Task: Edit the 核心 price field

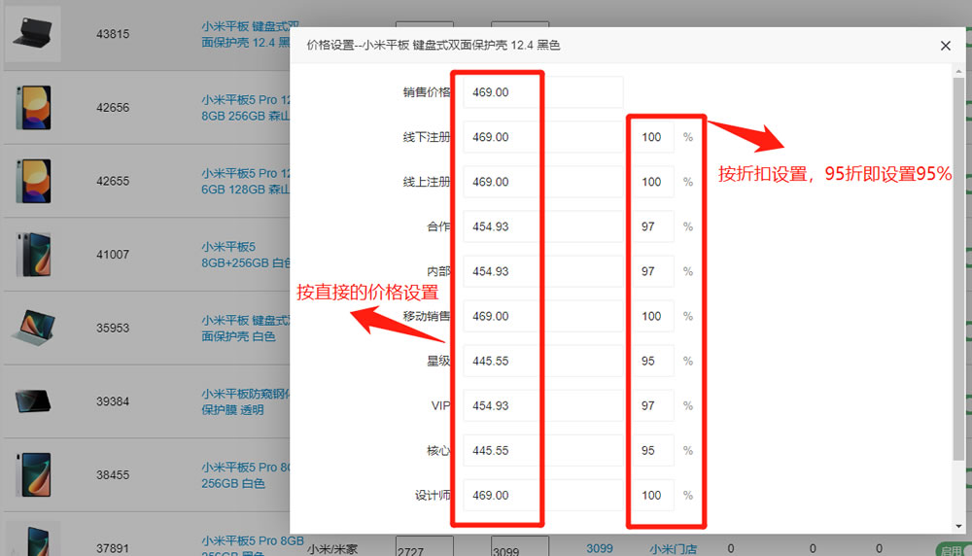Action: [543, 451]
